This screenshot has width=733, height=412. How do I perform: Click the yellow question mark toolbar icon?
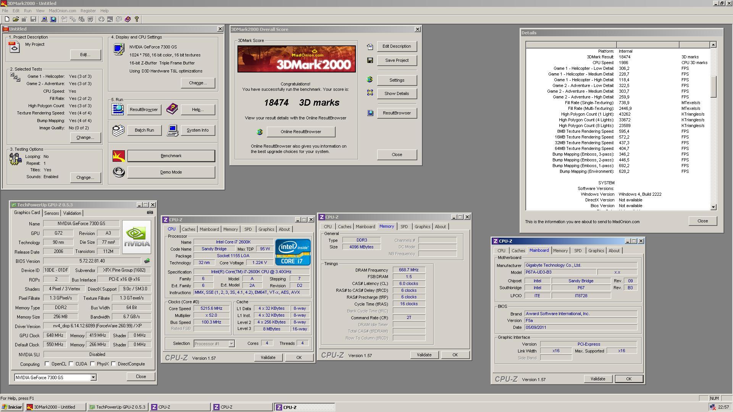coord(137,19)
